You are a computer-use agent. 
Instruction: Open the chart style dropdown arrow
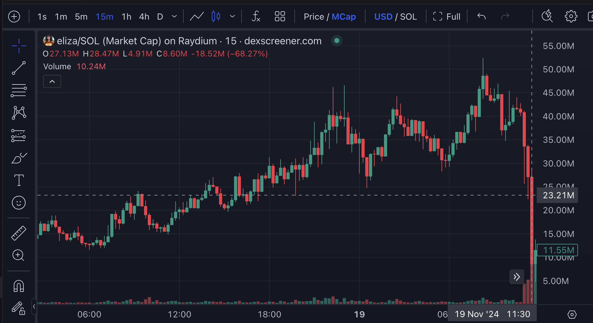pyautogui.click(x=232, y=17)
